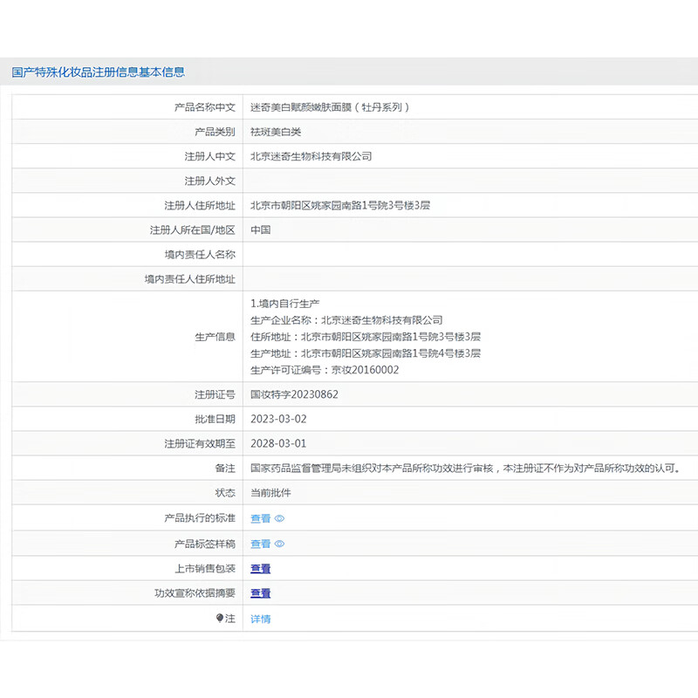Select registrant 北京迷奇生物科技有限公司 in 注册人中文 row
The width and height of the screenshot is (698, 698).
(x=311, y=156)
